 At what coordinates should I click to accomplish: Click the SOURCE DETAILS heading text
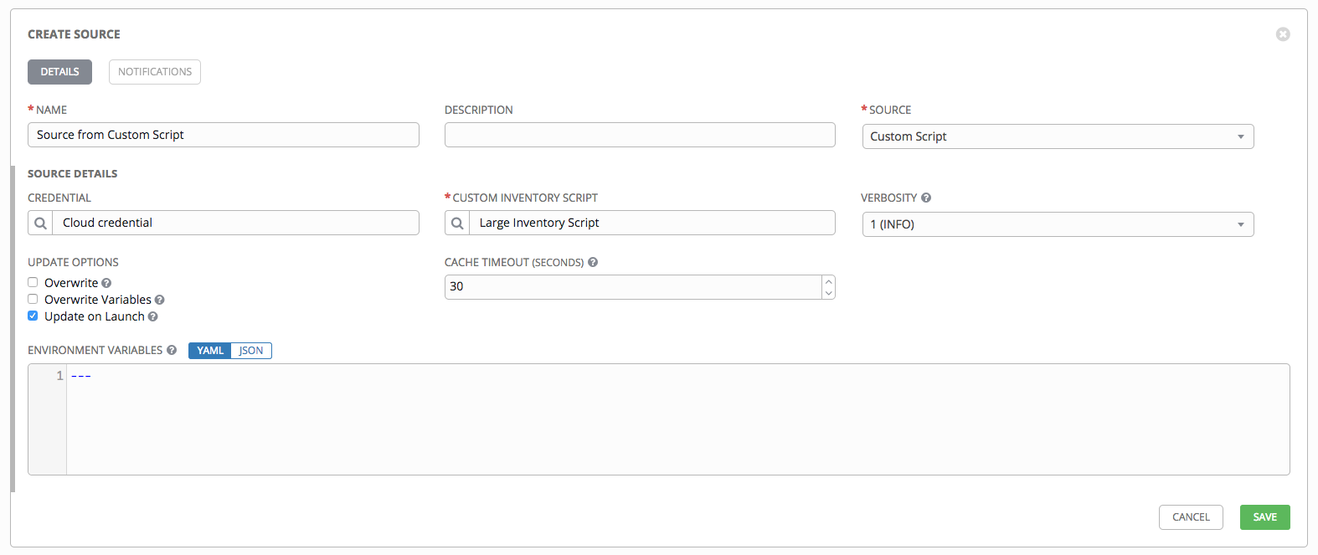coord(73,174)
